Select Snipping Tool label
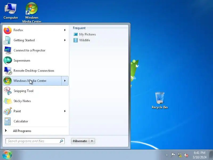This screenshot has width=213, height=160. [23, 91]
